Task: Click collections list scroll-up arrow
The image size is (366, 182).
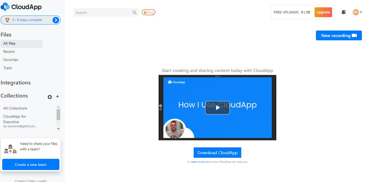Action: pos(58,107)
